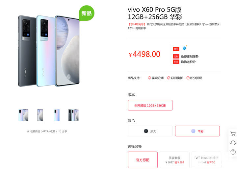Click the customer service headset icon

coord(233,143)
